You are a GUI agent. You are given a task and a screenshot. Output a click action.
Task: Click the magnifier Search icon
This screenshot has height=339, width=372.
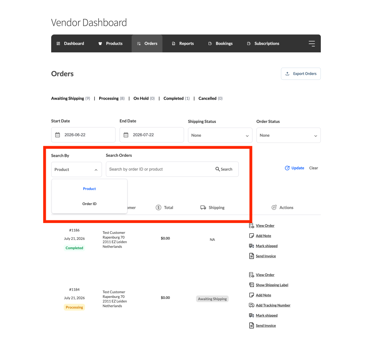[217, 169]
